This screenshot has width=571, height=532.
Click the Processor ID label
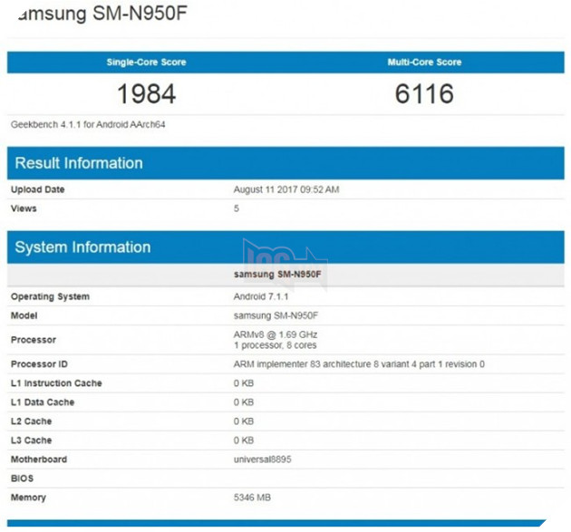(39, 364)
